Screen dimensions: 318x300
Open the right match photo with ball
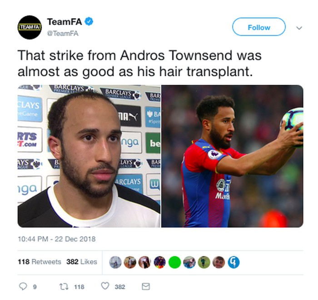coord(232,156)
